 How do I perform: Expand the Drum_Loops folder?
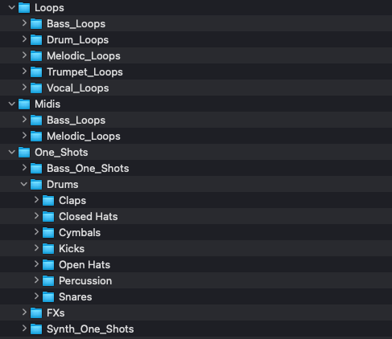[x=24, y=39]
